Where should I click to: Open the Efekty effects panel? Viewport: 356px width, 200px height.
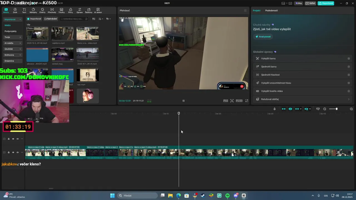[x=42, y=11]
